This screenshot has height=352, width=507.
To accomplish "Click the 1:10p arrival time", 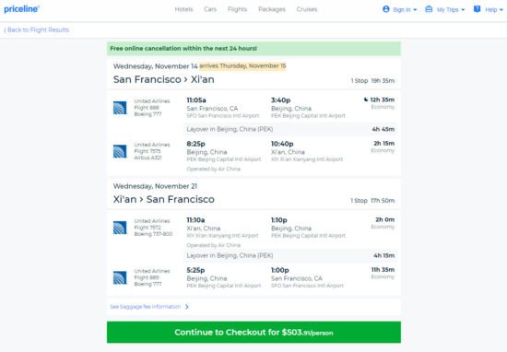I will pyautogui.click(x=279, y=220).
